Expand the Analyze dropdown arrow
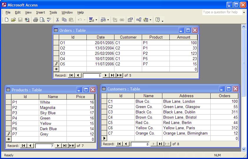 (108, 20)
